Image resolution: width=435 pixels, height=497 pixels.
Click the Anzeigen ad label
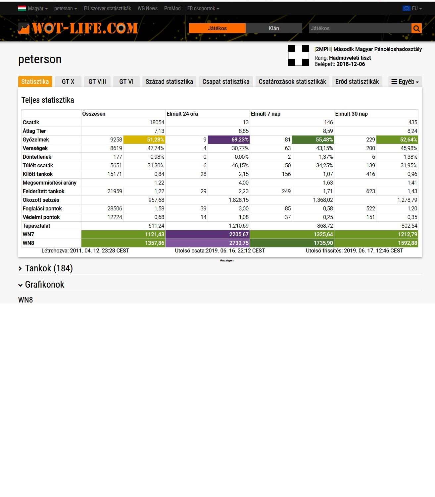pyautogui.click(x=227, y=260)
